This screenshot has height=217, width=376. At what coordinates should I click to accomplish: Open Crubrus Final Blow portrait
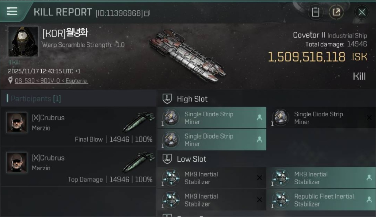pos(17,123)
